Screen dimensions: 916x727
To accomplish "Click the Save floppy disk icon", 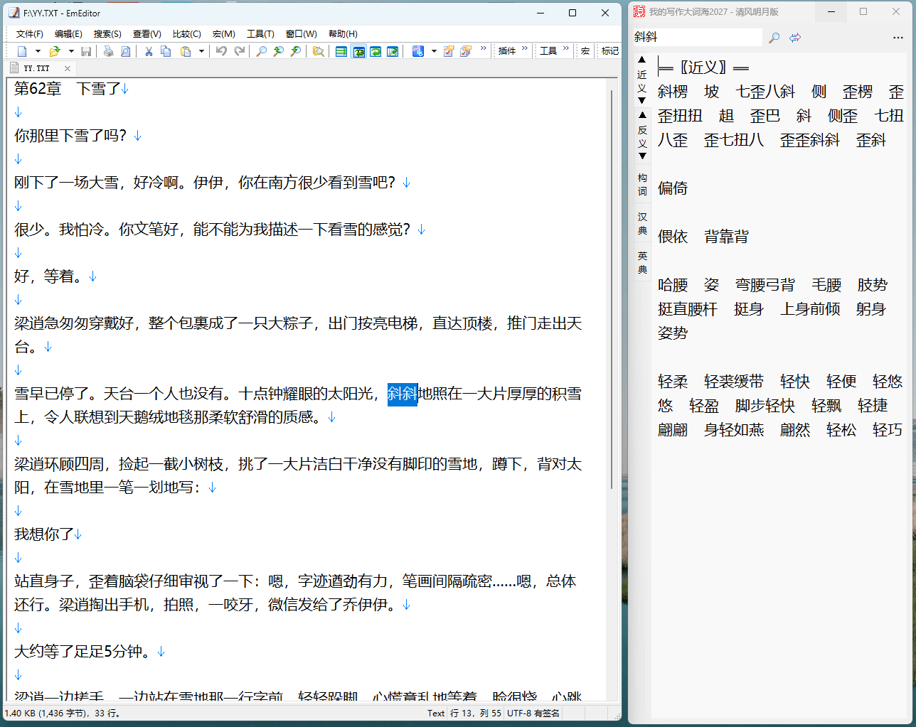I will coord(86,51).
